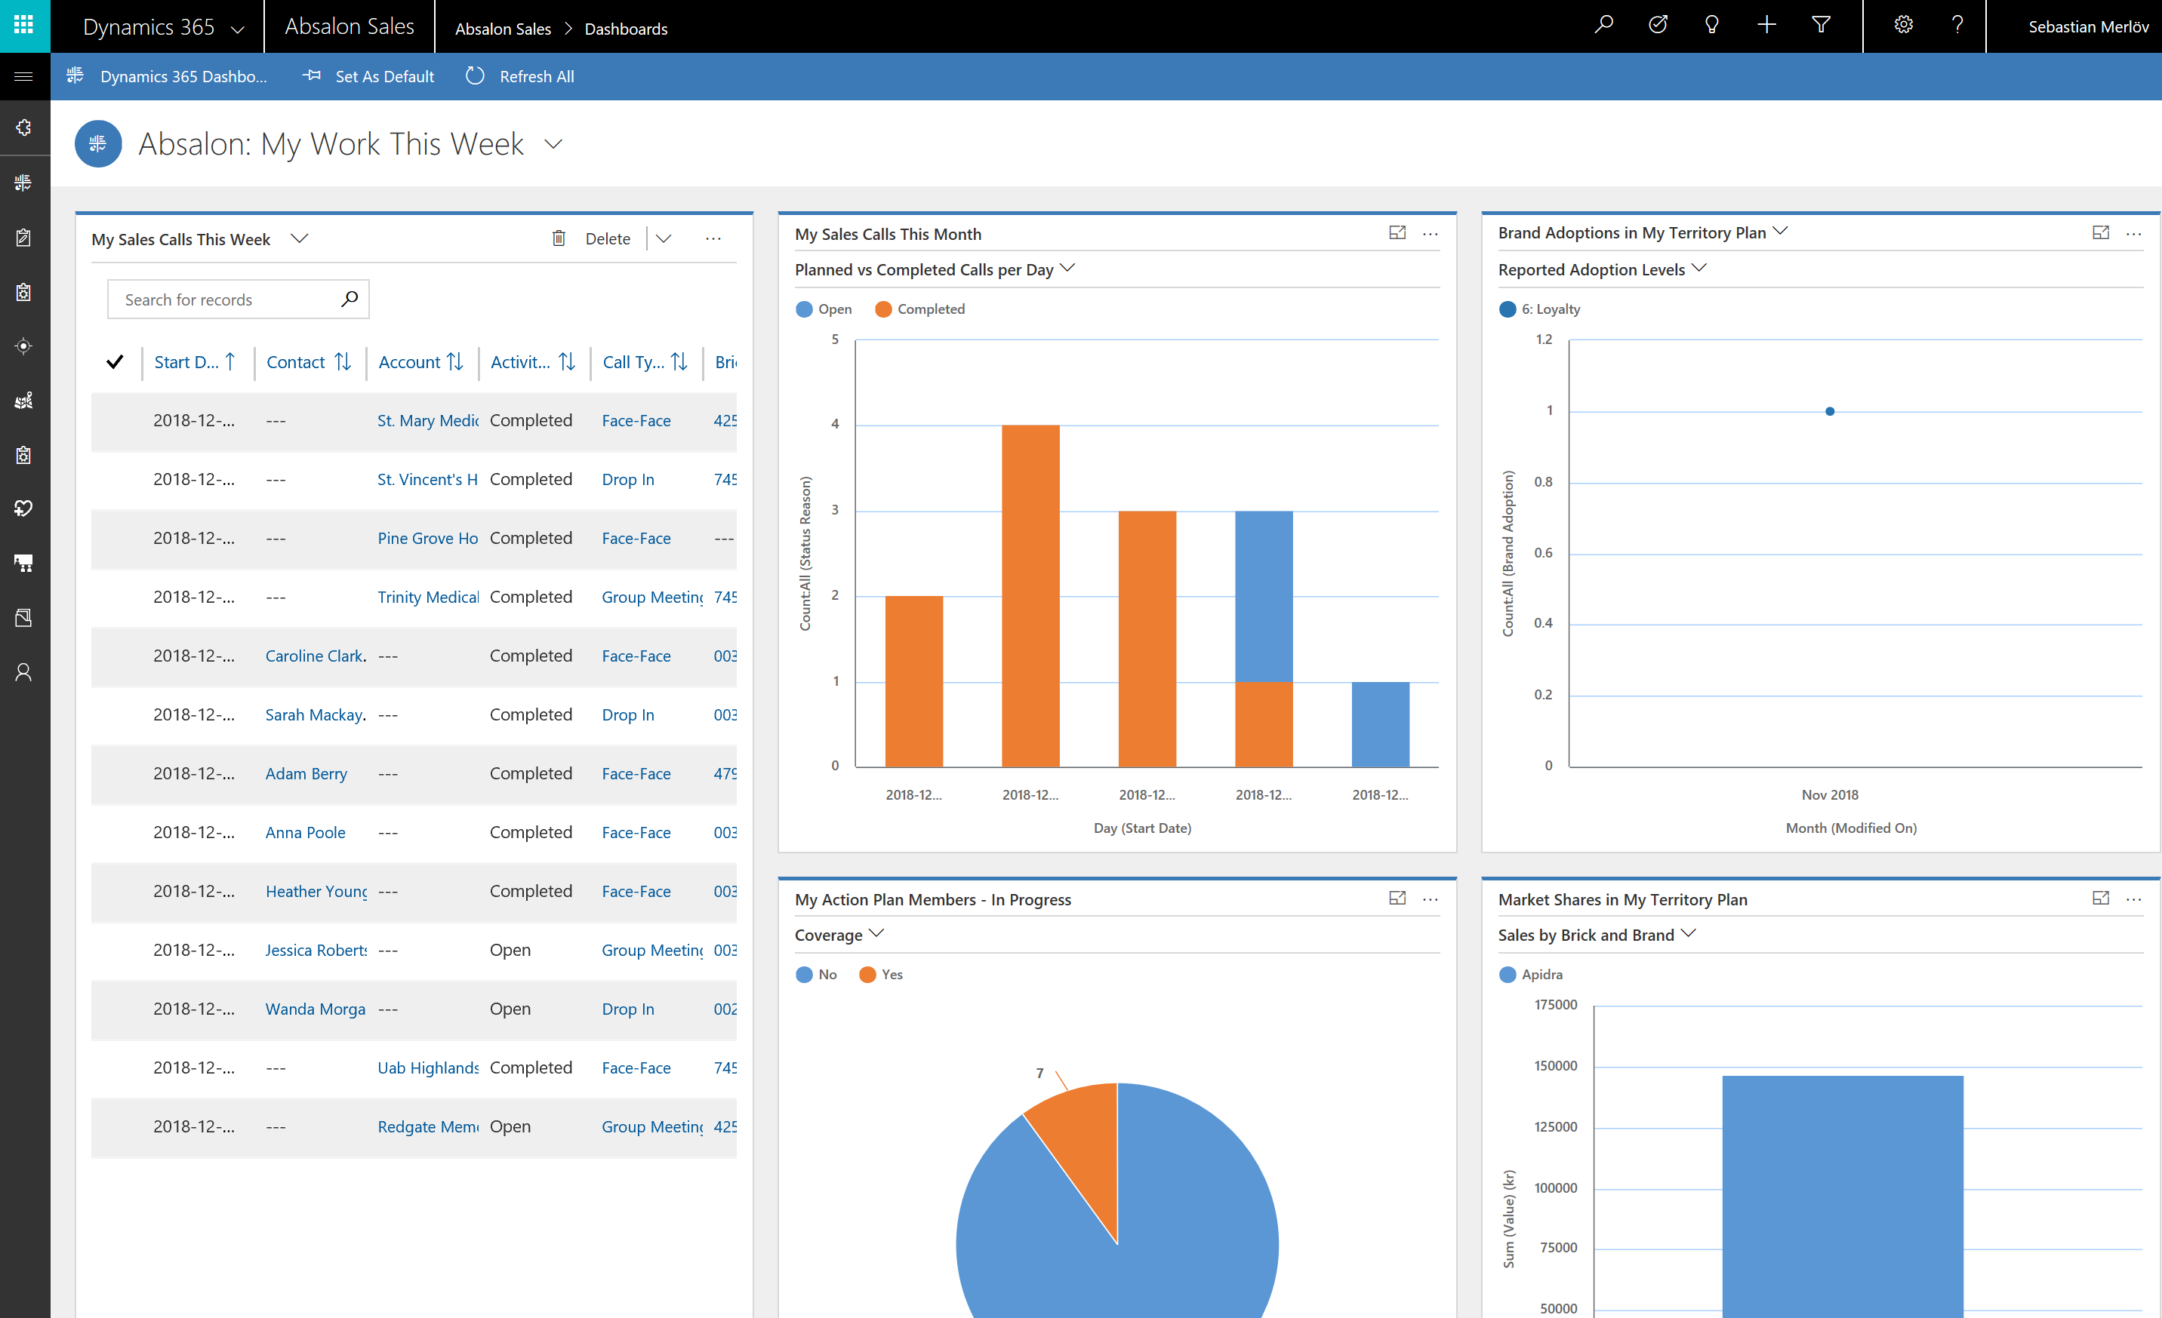This screenshot has width=2162, height=1318.
Task: Toggle the Apidra legend item
Action: [x=1531, y=974]
